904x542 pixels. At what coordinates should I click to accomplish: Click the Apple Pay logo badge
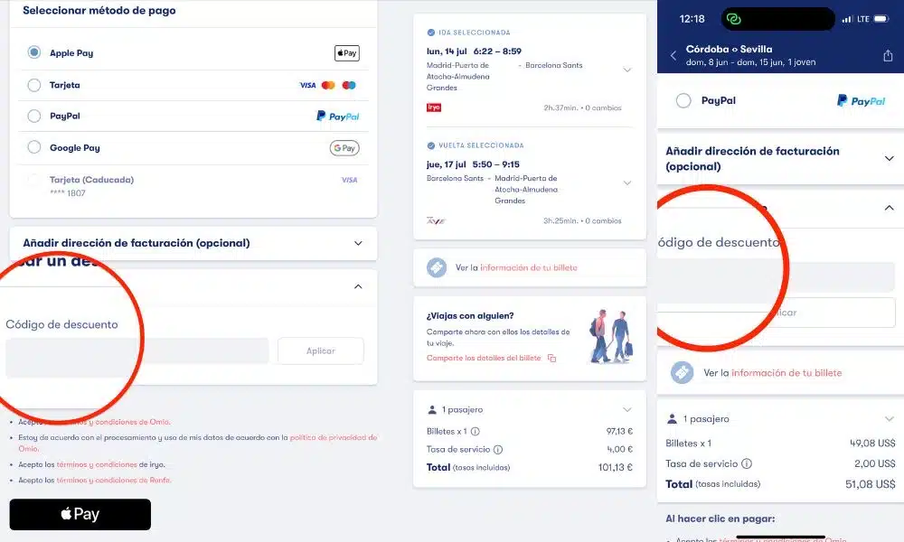[x=346, y=52]
